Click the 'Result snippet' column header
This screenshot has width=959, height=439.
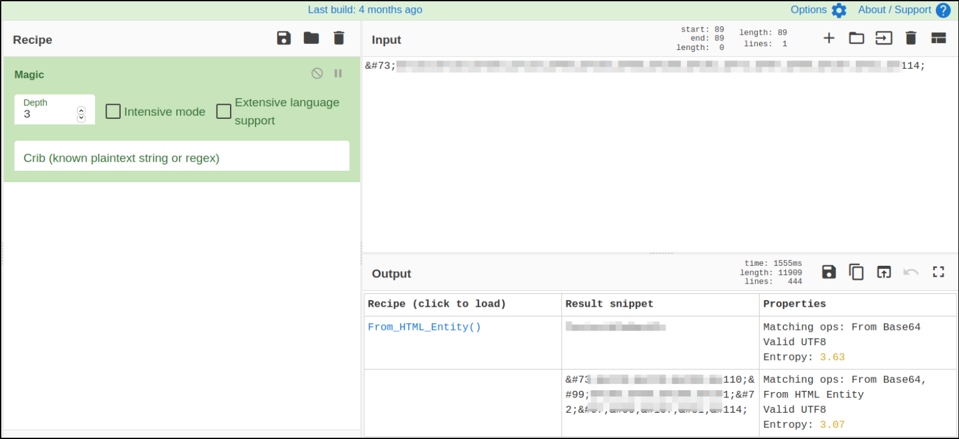tap(609, 304)
